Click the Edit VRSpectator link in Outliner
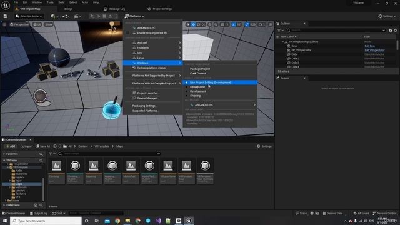400x225 pixels. click(x=374, y=50)
